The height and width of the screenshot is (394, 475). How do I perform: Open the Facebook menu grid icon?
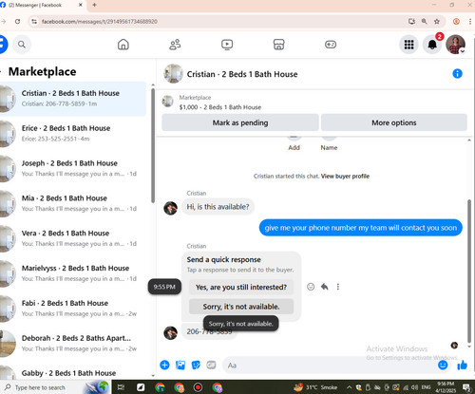pos(408,45)
